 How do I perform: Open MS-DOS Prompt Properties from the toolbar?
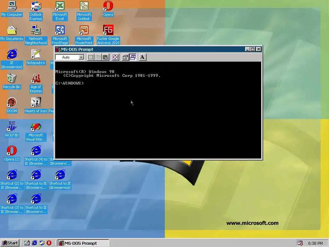click(125, 57)
